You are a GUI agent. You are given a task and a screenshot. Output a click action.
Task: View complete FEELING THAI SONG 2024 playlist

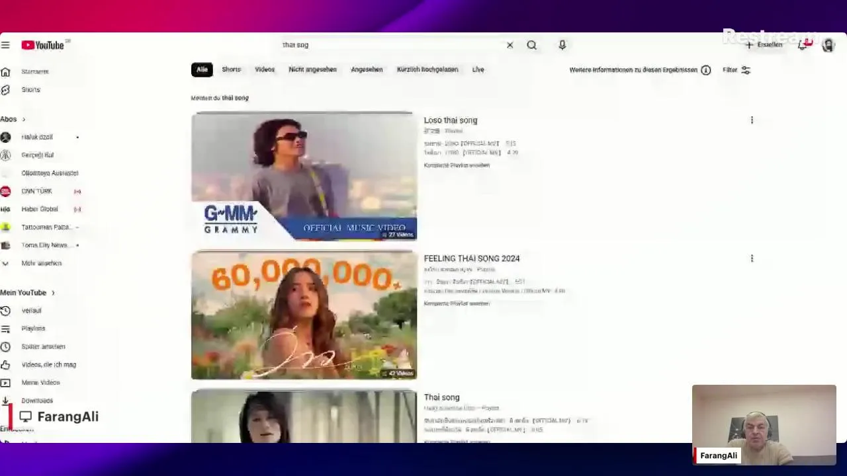point(457,303)
